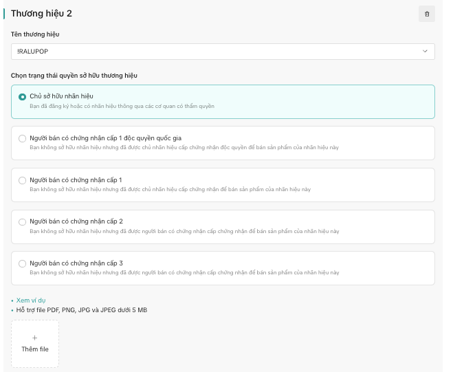Image resolution: width=453 pixels, height=372 pixels.
Task: Click the Thương hiệu 2 section heading
Action: pyautogui.click(x=41, y=14)
